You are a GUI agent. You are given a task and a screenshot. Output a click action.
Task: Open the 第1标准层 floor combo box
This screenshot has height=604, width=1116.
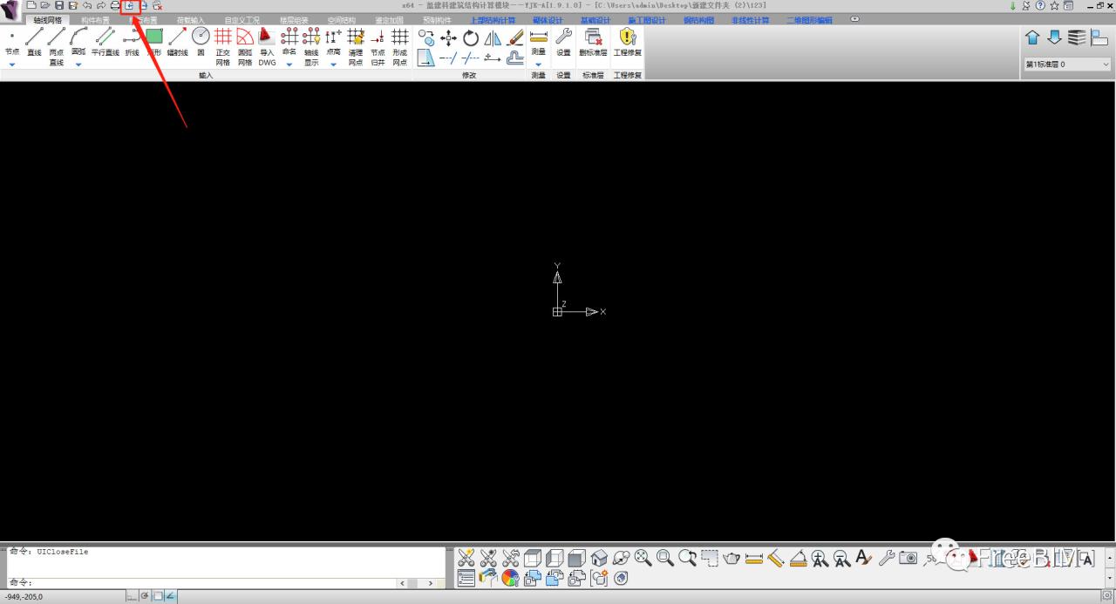pos(1067,64)
